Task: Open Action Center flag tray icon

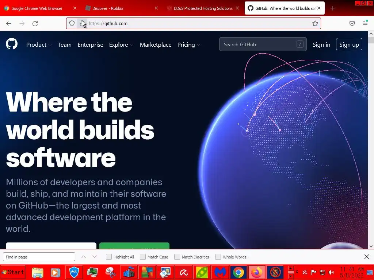Action: click(x=314, y=272)
